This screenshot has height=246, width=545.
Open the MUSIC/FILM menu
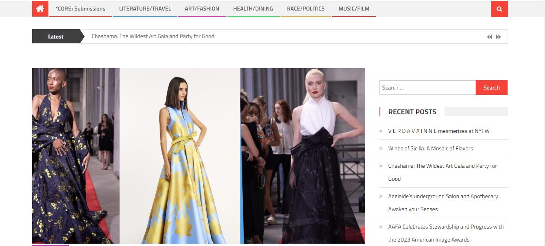pos(354,9)
